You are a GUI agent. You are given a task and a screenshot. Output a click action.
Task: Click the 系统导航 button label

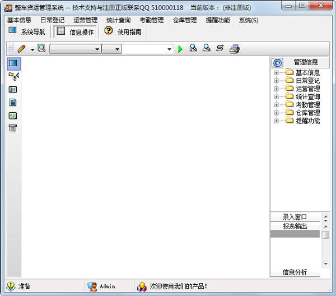tap(33, 32)
